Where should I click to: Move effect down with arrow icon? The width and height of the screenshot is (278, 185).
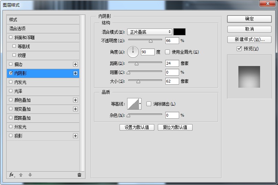pyautogui.click(x=30, y=175)
